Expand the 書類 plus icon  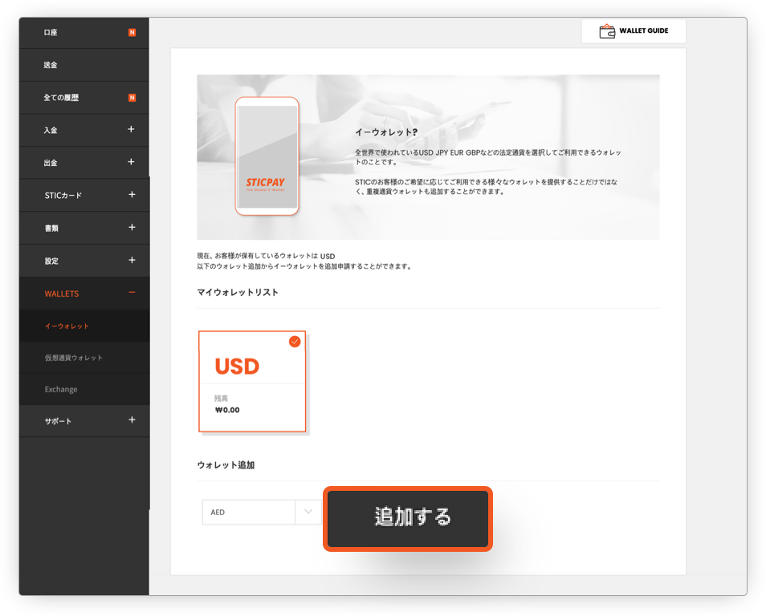coord(132,228)
